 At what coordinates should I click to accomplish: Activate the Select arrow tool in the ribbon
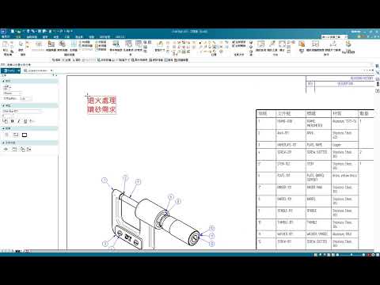point(21,44)
